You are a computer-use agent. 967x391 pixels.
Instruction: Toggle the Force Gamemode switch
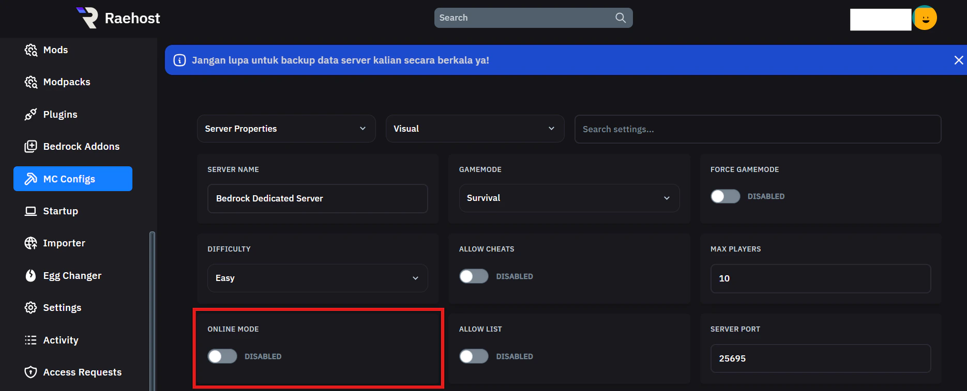click(x=726, y=196)
